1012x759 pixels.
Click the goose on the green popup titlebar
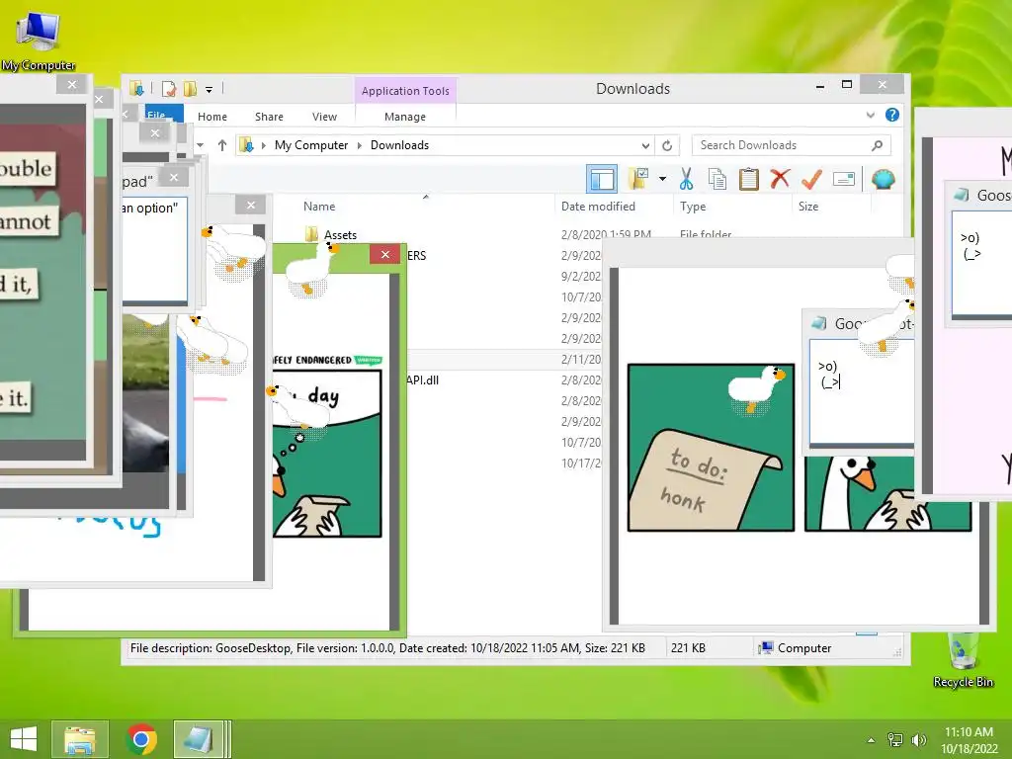(311, 269)
